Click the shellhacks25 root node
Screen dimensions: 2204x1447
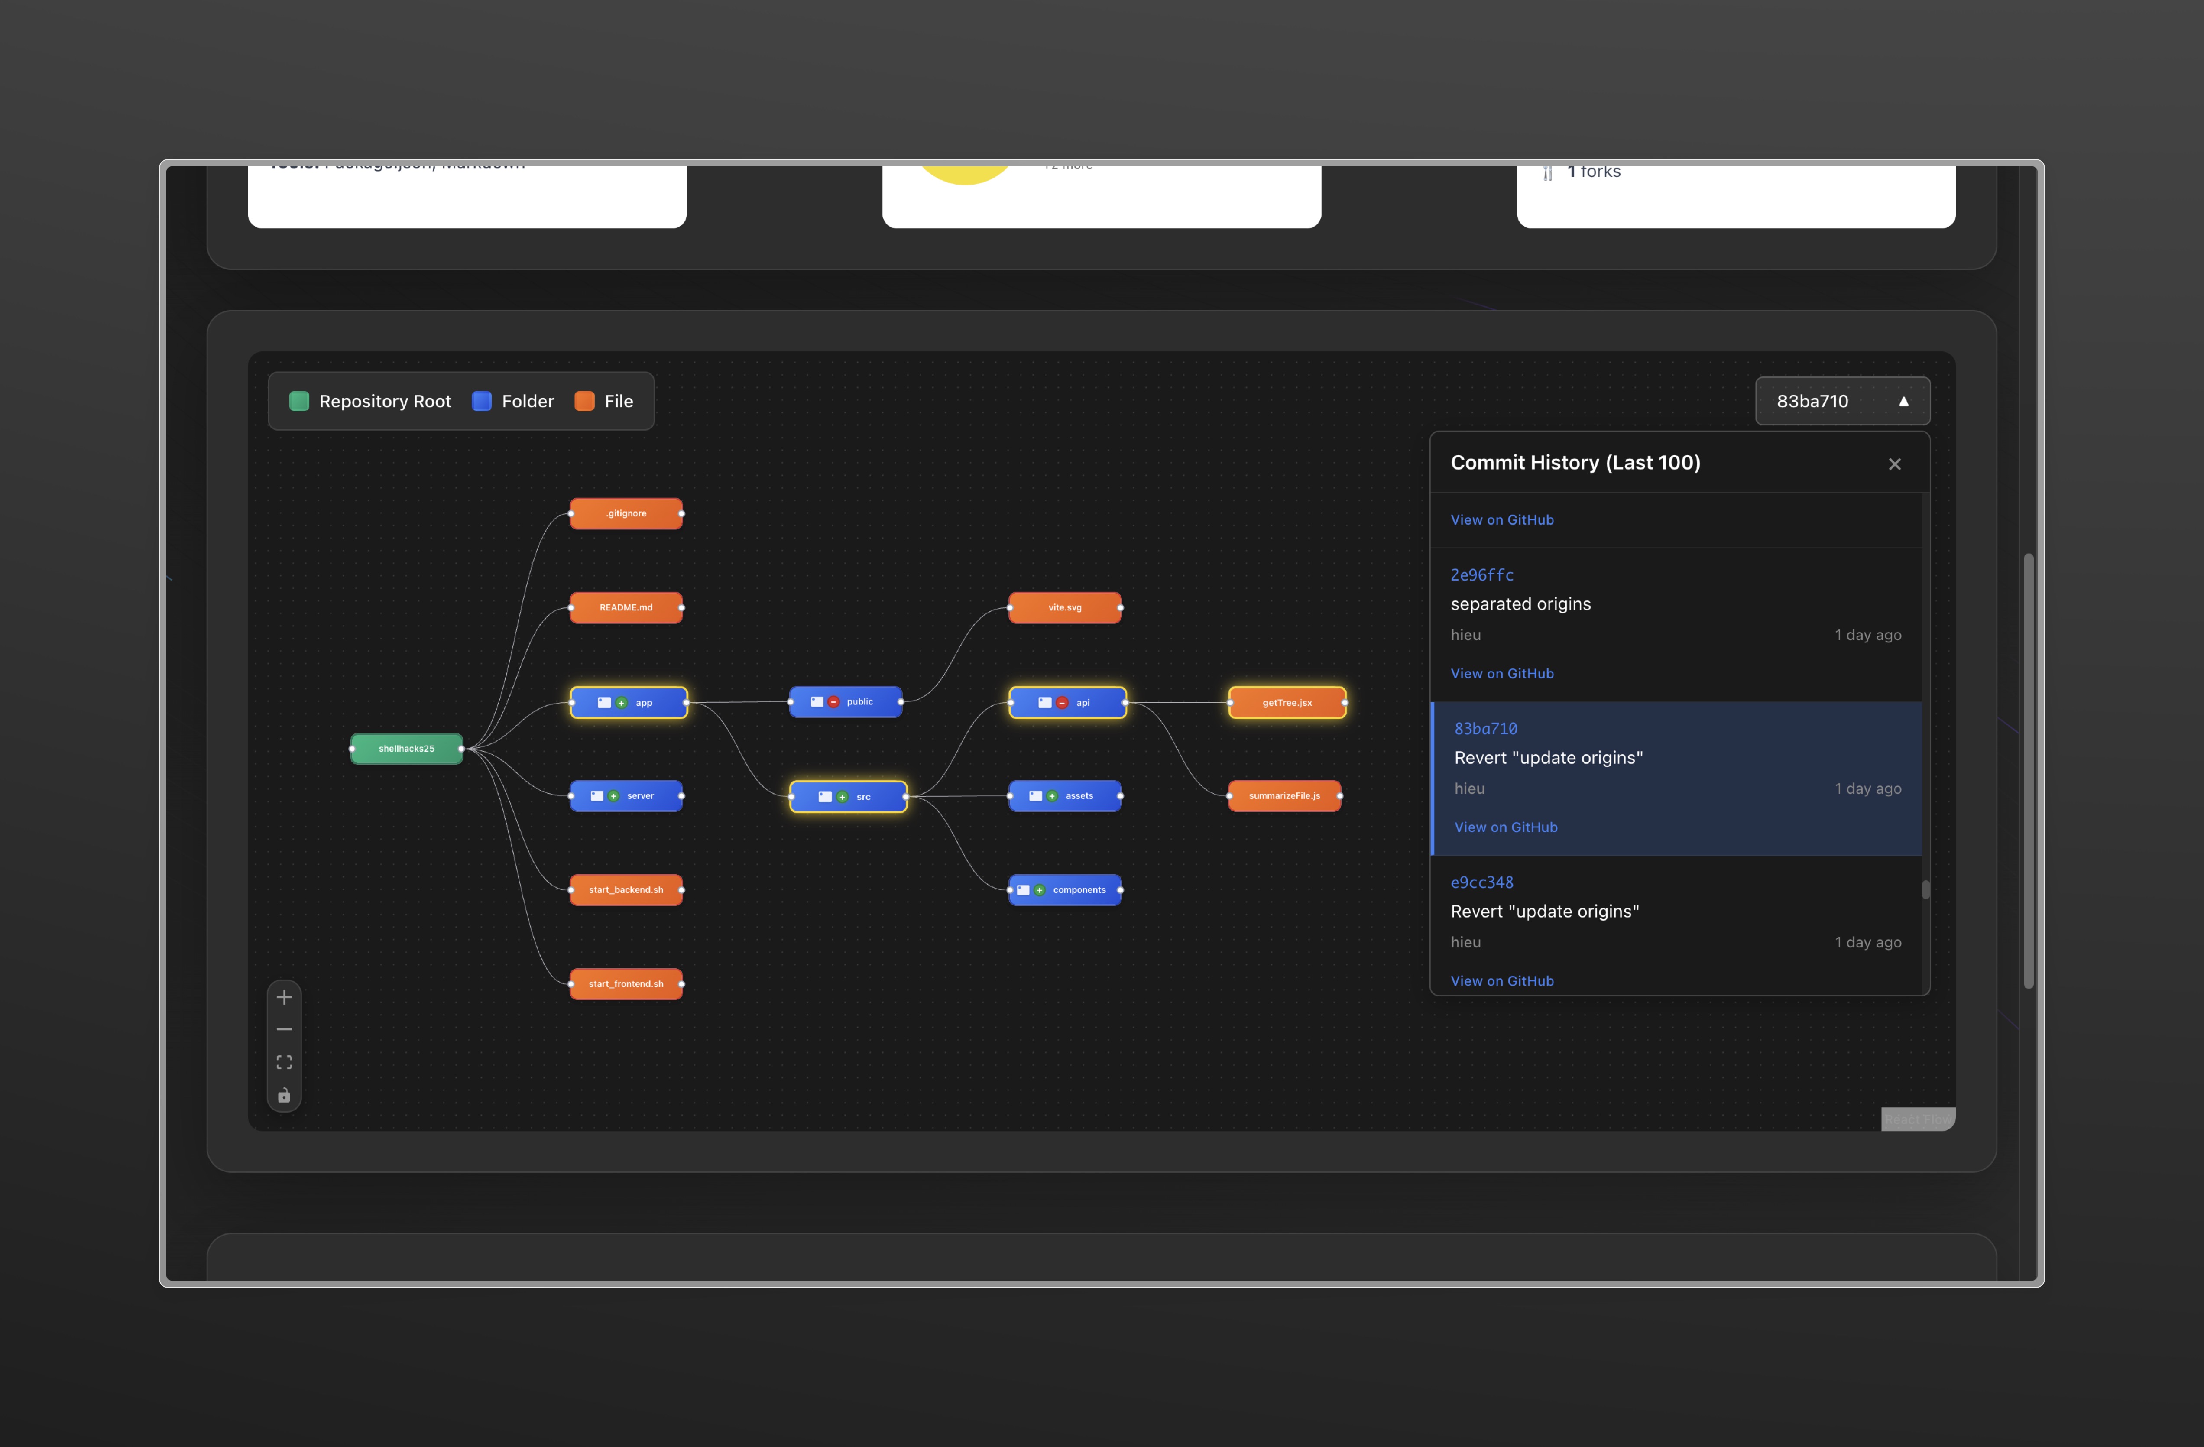point(407,749)
